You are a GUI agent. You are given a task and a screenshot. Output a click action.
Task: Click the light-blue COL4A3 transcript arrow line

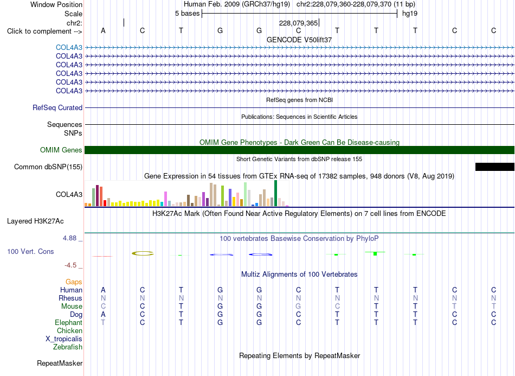click(299, 48)
